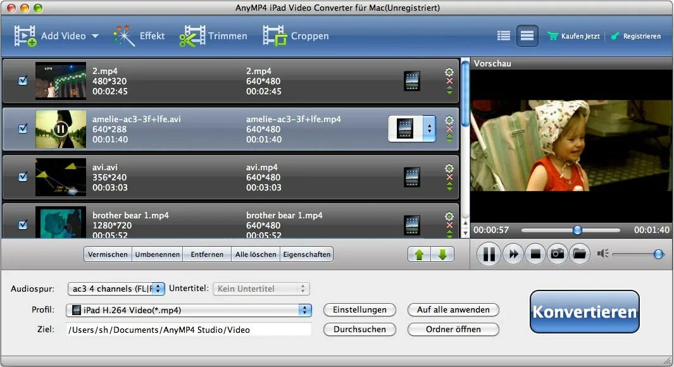Remove 2.mp4 with red X icon
This screenshot has width=674, height=367.
click(x=449, y=81)
